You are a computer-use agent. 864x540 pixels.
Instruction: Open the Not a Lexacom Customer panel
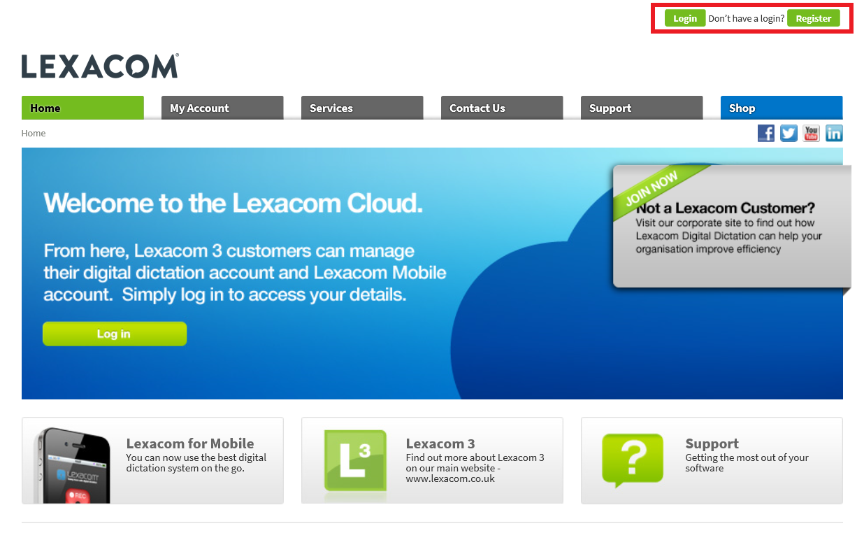pyautogui.click(x=732, y=227)
